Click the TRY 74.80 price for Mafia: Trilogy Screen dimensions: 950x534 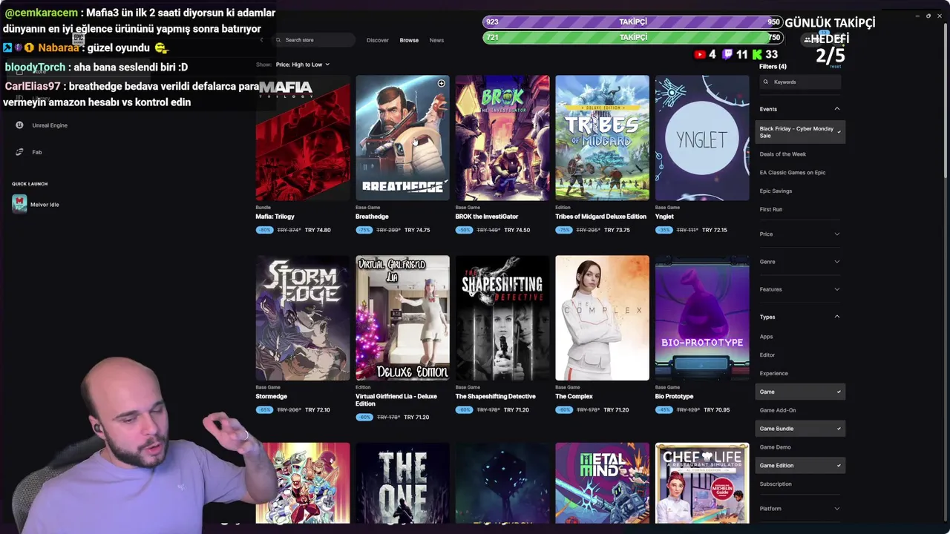point(318,230)
